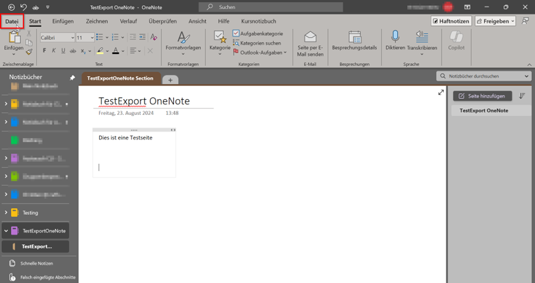535x283 pixels.
Task: Open the highlight color dropdown arrow
Action: (107, 51)
